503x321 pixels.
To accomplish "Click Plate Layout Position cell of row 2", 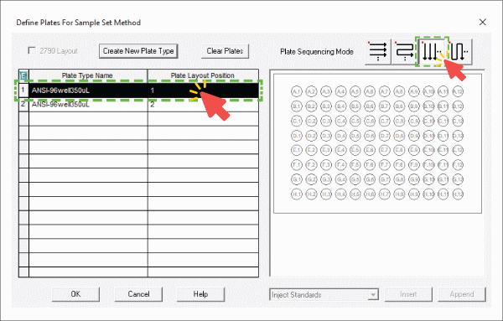I will click(x=203, y=105).
